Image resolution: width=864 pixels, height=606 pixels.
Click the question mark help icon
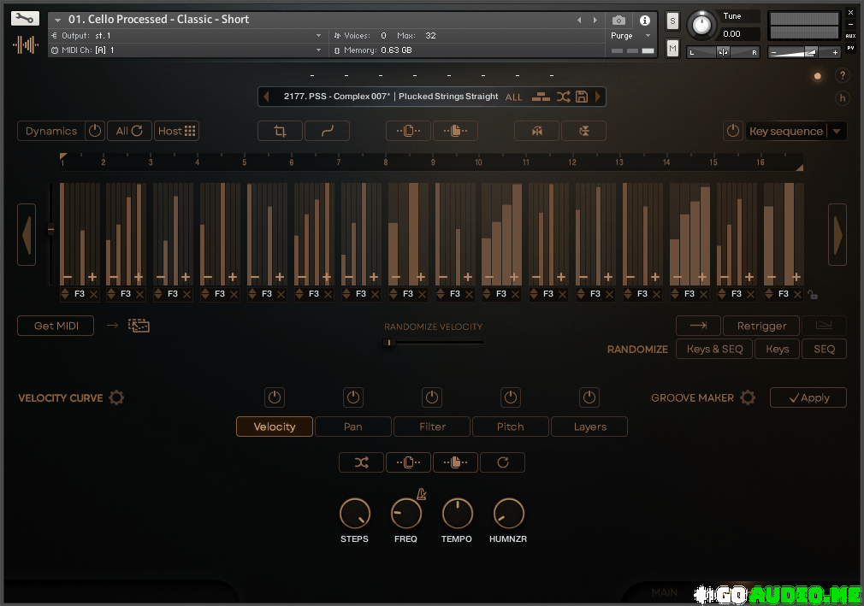[x=842, y=76]
